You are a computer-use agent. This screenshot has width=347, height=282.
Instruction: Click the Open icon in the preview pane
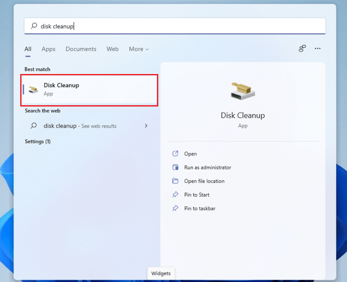pyautogui.click(x=175, y=154)
